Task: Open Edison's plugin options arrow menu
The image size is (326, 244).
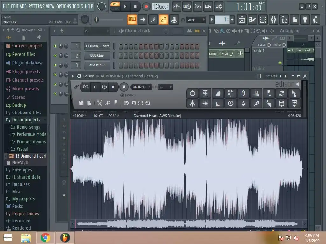Action: tap(73, 76)
